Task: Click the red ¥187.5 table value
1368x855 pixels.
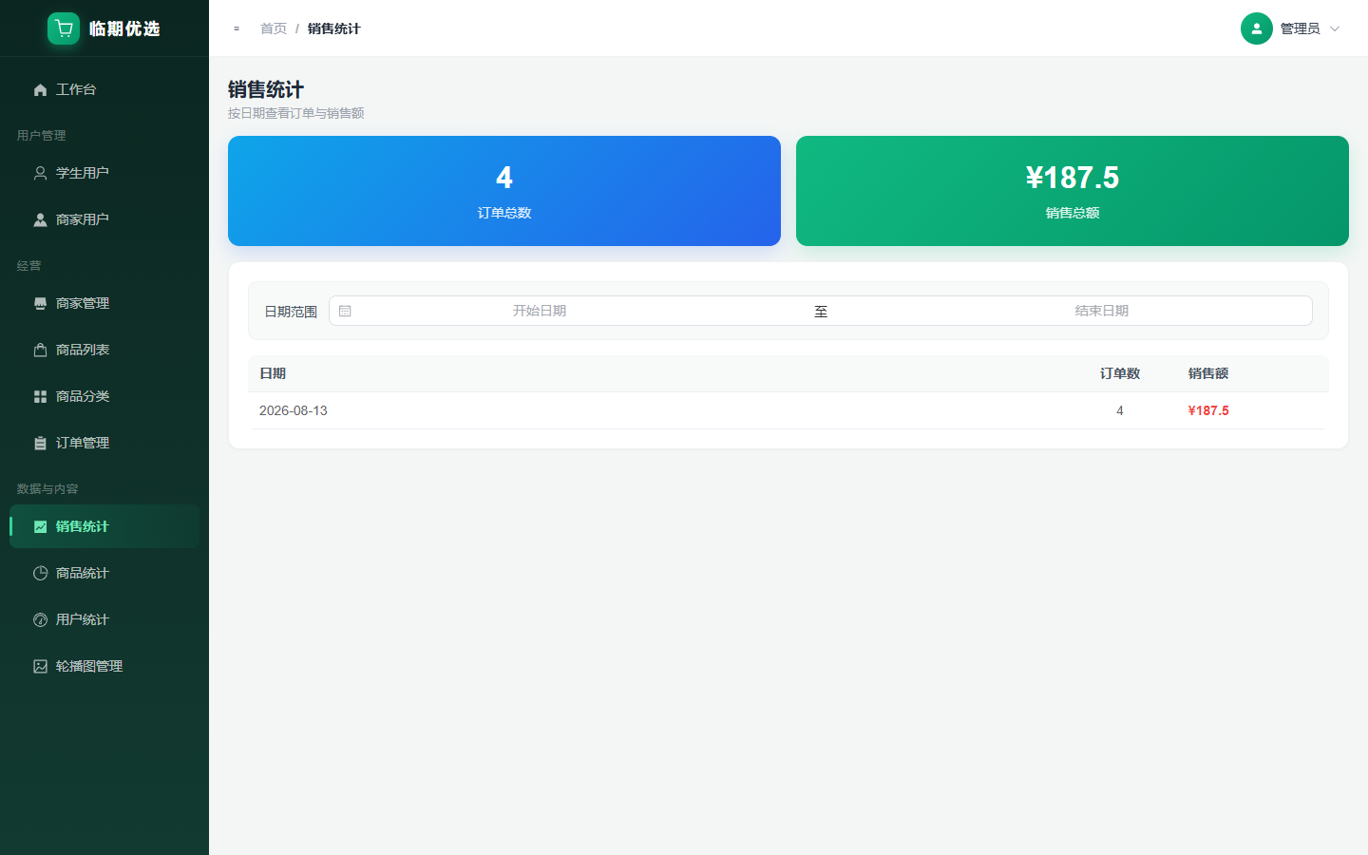Action: click(x=1208, y=410)
